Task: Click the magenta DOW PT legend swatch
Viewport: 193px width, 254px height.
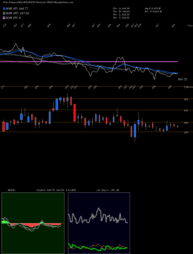Action: pyautogui.click(x=4, y=18)
